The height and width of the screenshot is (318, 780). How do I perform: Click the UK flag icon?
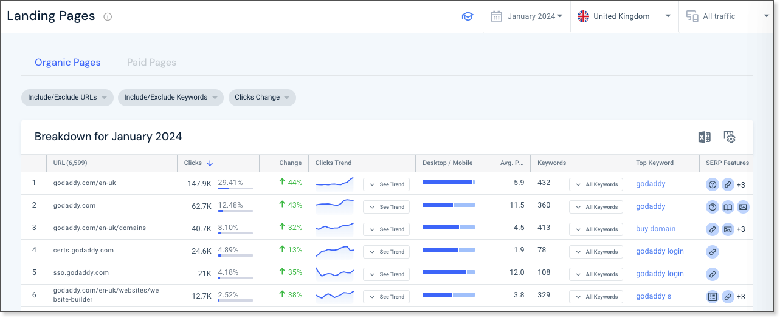tap(583, 16)
